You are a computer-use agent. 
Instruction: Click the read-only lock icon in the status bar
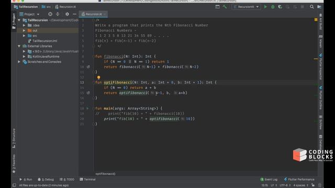[x=313, y=185]
